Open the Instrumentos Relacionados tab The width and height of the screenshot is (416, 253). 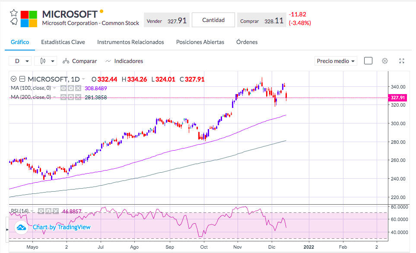[130, 42]
